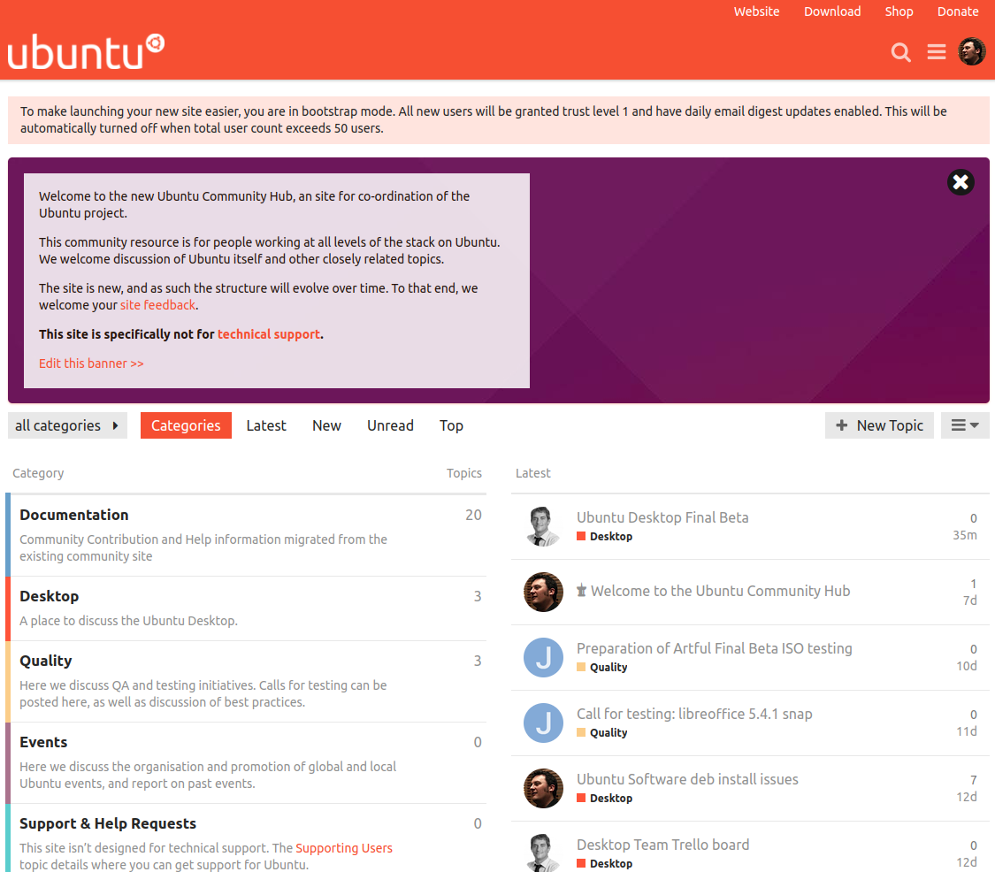Follow the Supporting Users link

coord(344,848)
